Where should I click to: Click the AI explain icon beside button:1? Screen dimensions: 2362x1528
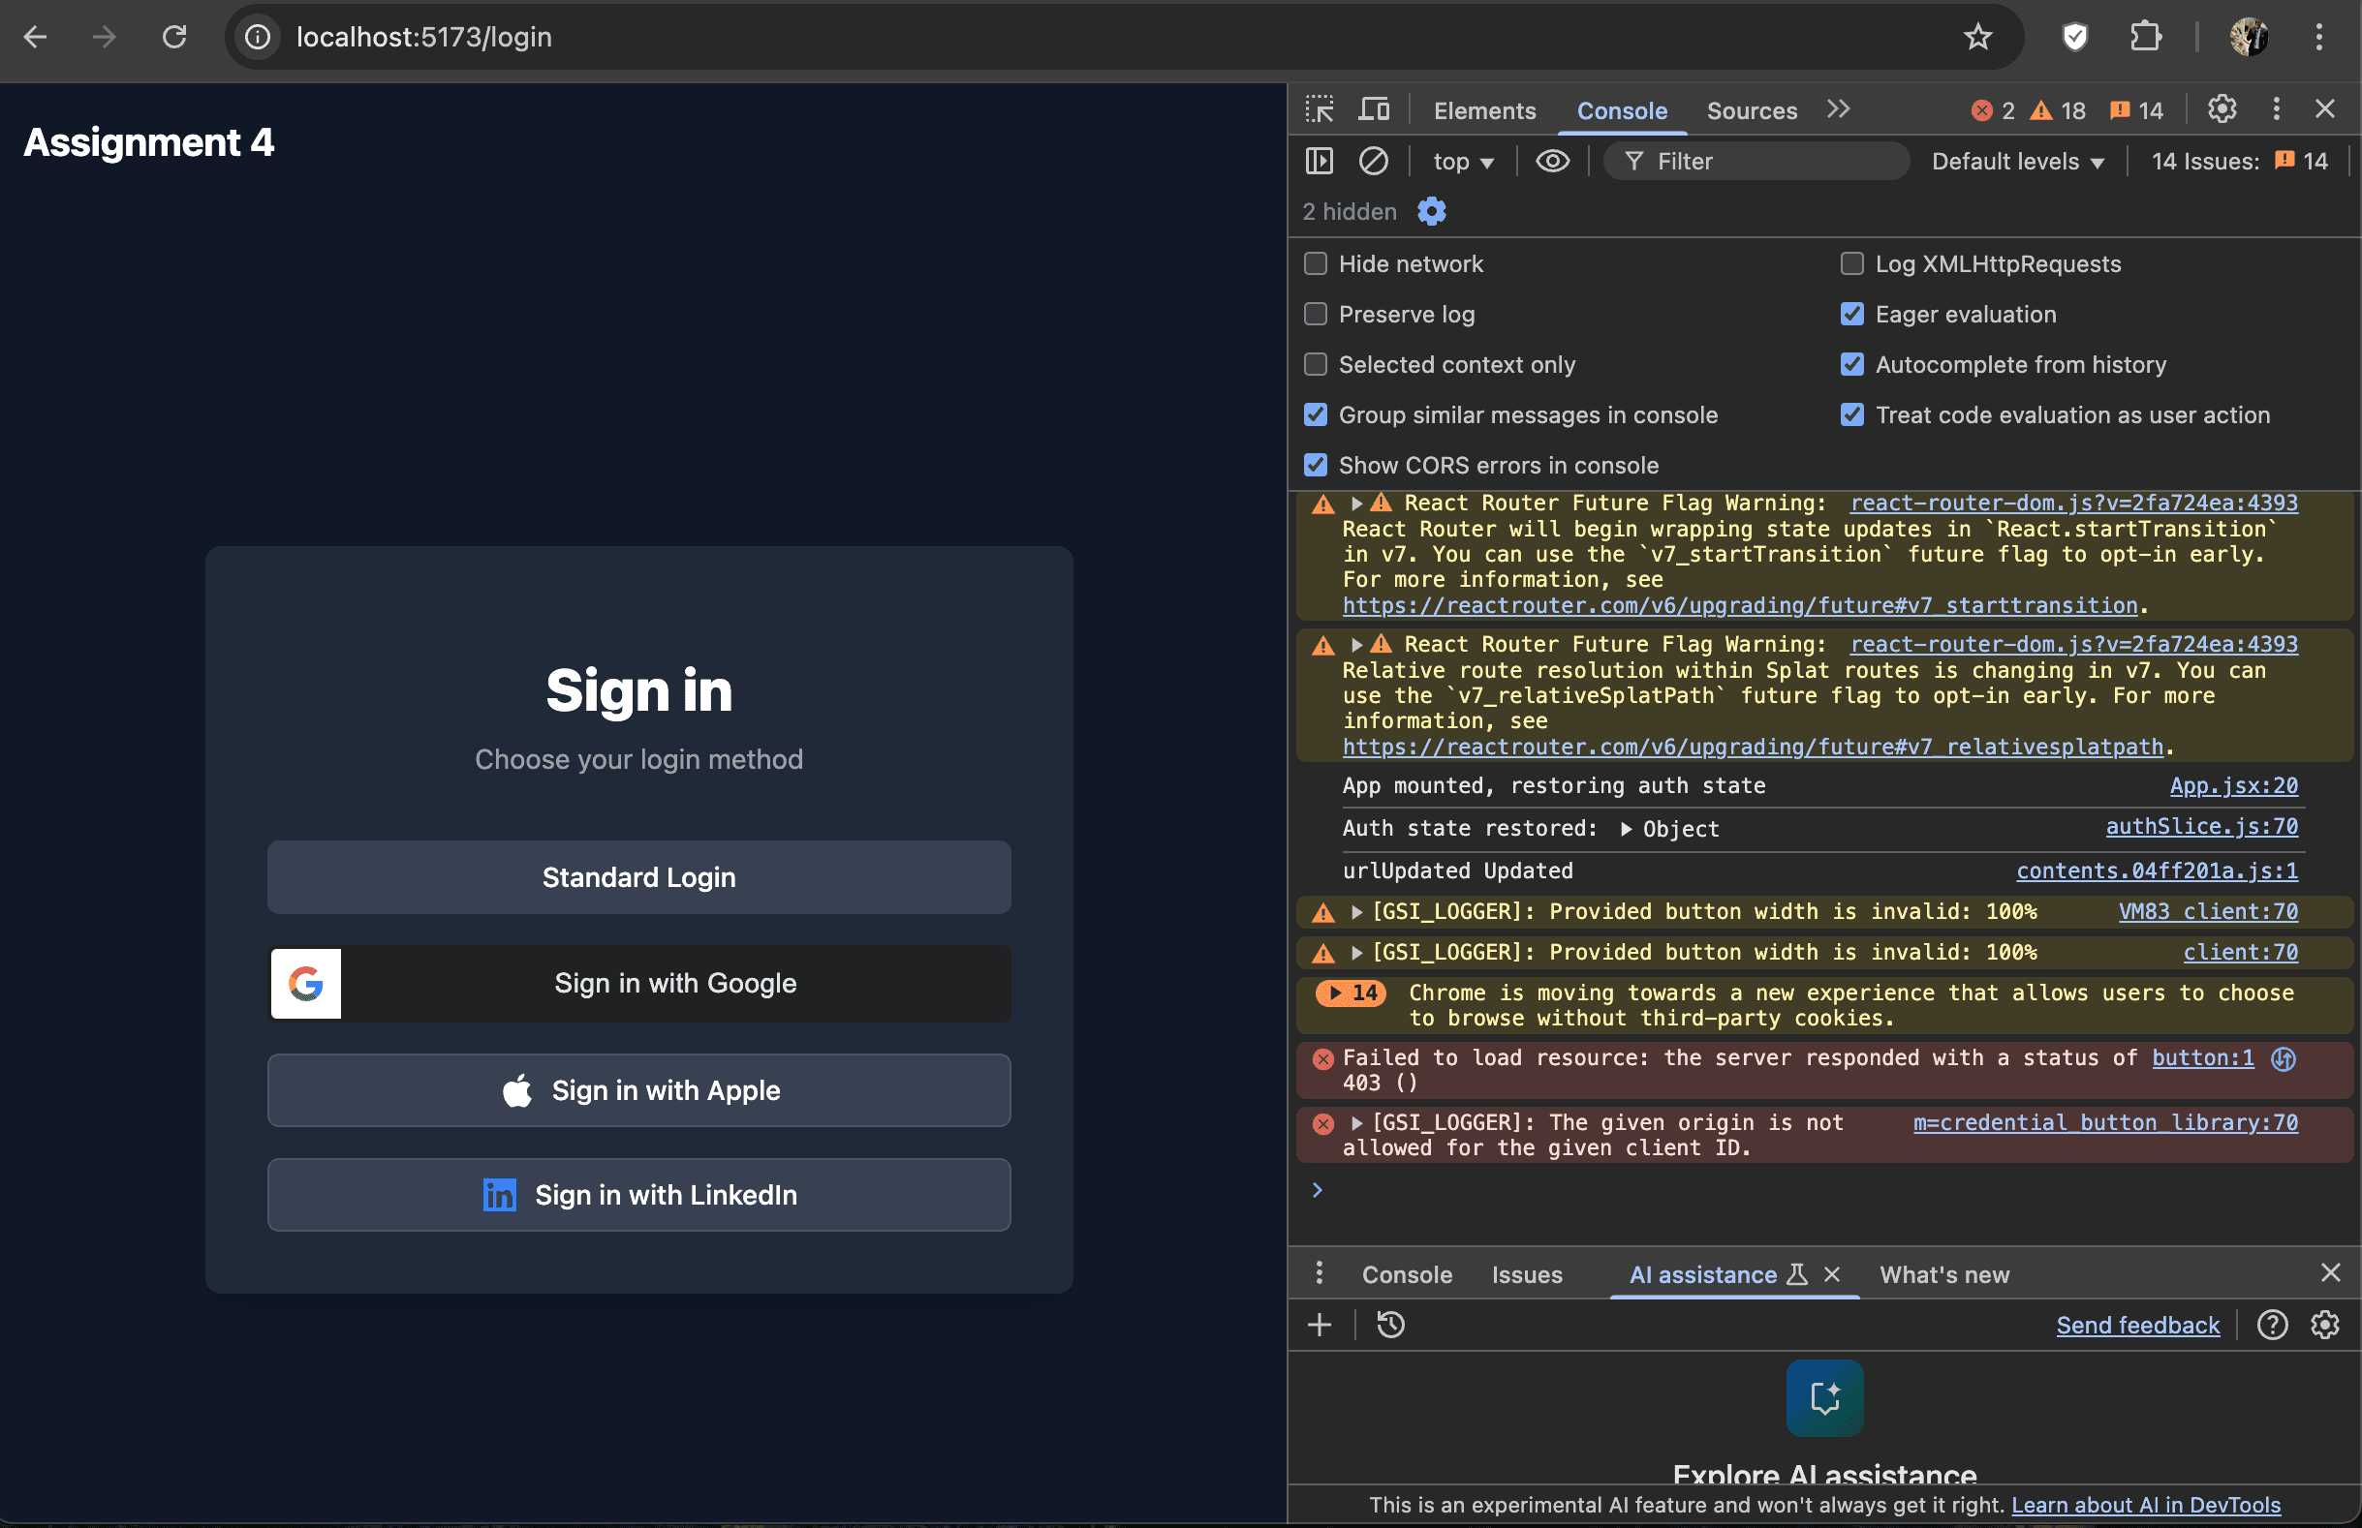click(2283, 1058)
